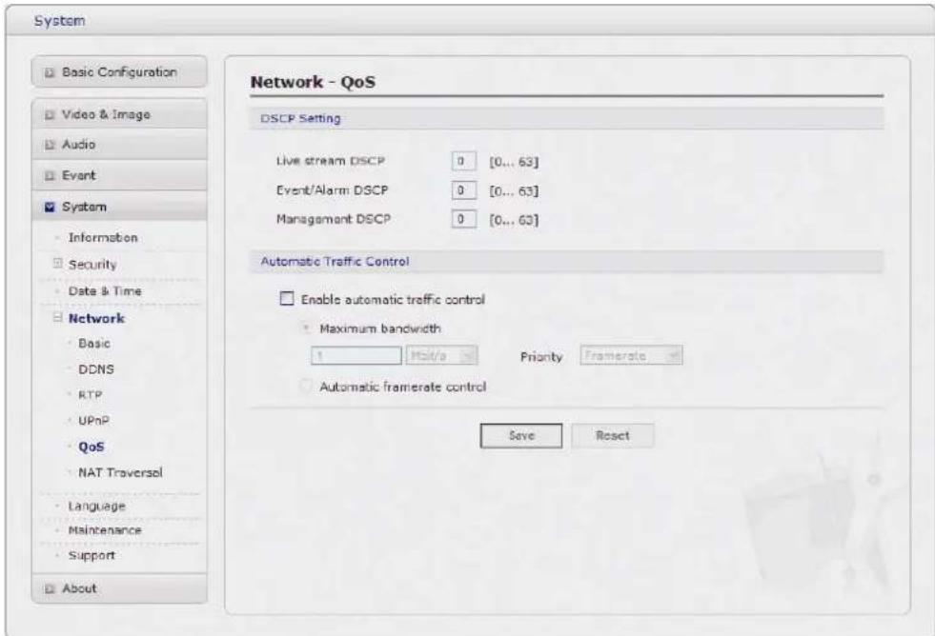Viewport: 935px width, 636px height.
Task: Open the UPnP settings page
Action: pos(93,421)
